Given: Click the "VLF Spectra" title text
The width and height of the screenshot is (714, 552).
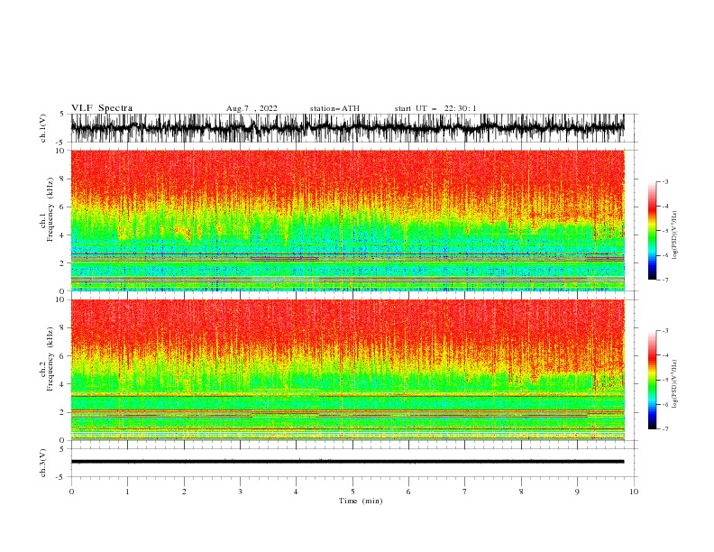Looking at the screenshot, I should tap(102, 108).
